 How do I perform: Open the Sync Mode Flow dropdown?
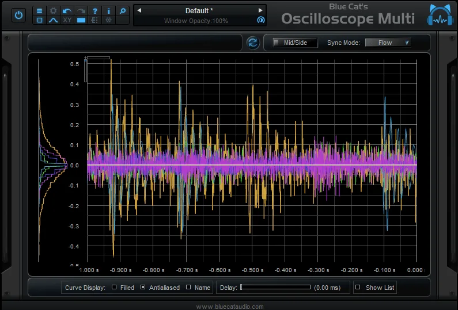(388, 43)
